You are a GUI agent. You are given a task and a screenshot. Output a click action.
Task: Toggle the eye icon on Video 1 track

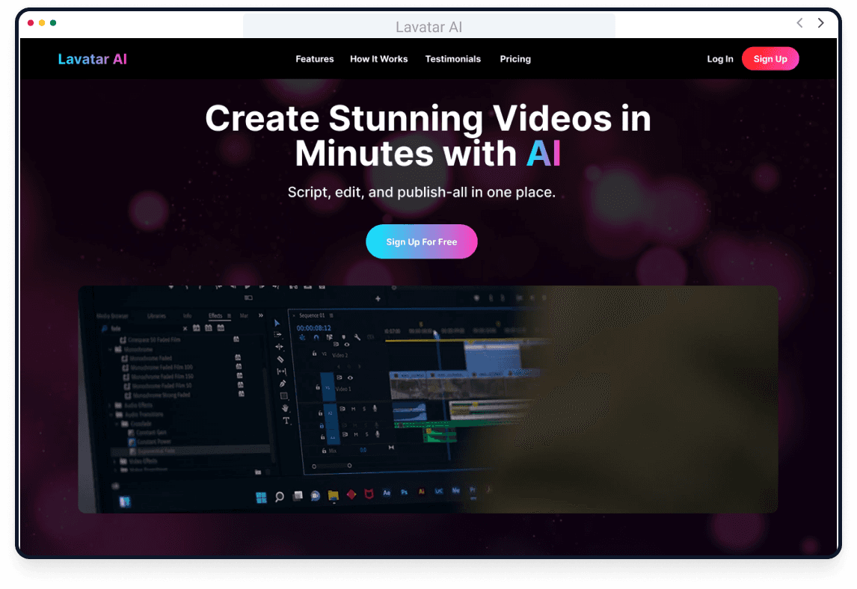(x=350, y=378)
